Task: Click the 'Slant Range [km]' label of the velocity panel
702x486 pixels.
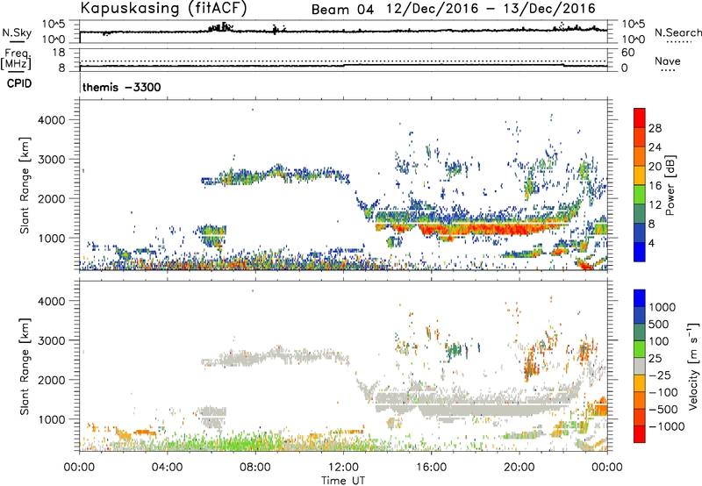Action: click(x=25, y=366)
